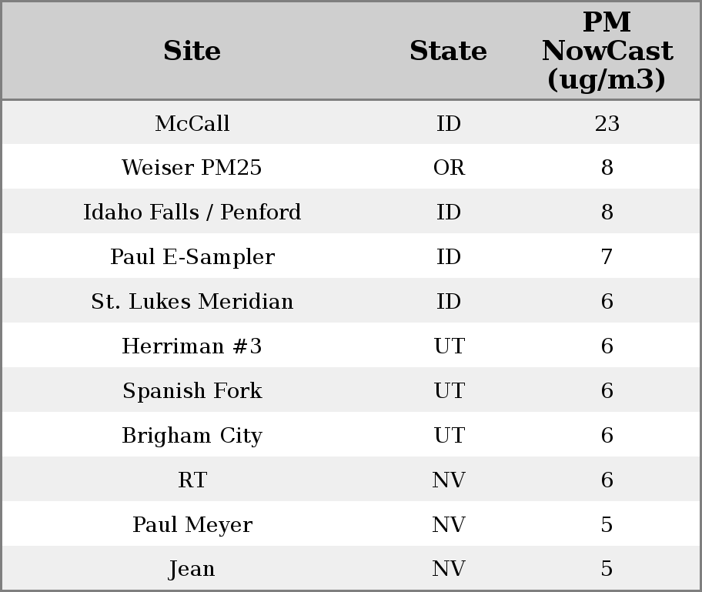Click McCall's PM value of 23
This screenshot has width=702, height=592.
(x=607, y=124)
